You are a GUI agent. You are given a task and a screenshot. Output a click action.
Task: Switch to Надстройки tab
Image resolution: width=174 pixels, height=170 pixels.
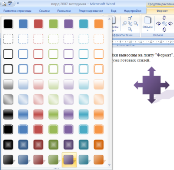(x=132, y=11)
